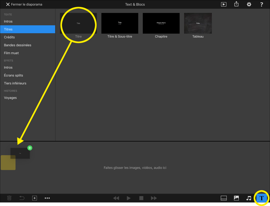Click 'Faites glisser les images' drop hint text
This screenshot has height=206, width=270.
tap(135, 168)
